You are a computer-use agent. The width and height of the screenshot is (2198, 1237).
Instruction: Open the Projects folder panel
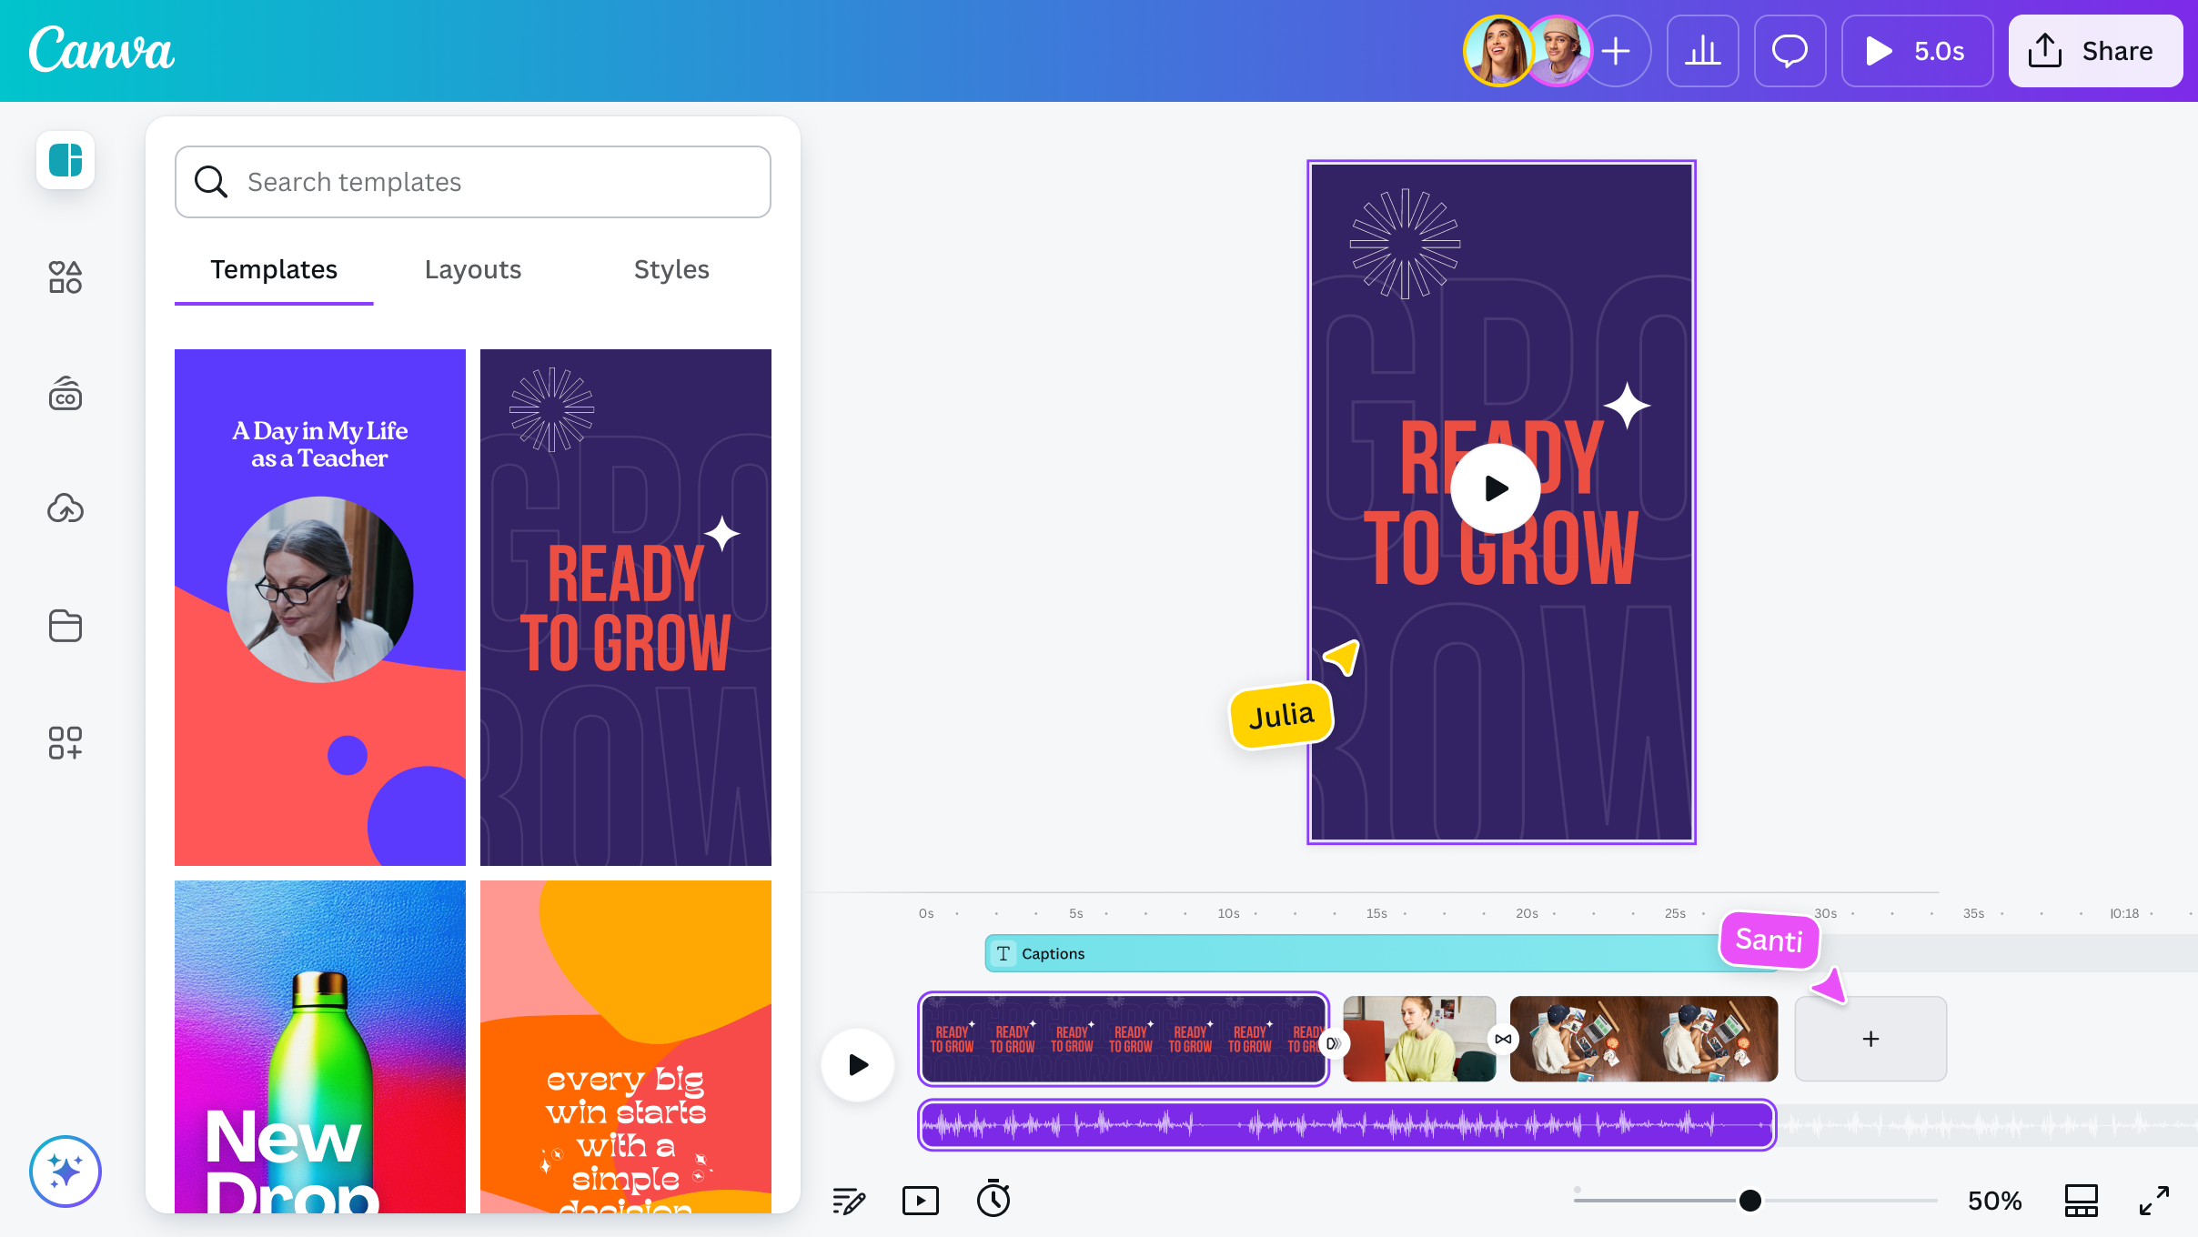[x=66, y=626]
